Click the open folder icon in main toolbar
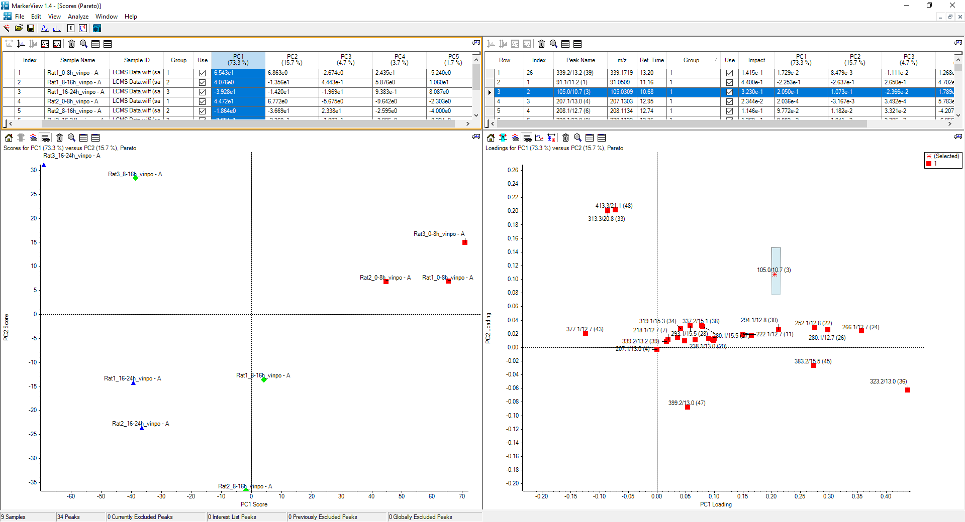The image size is (965, 522). coord(19,28)
